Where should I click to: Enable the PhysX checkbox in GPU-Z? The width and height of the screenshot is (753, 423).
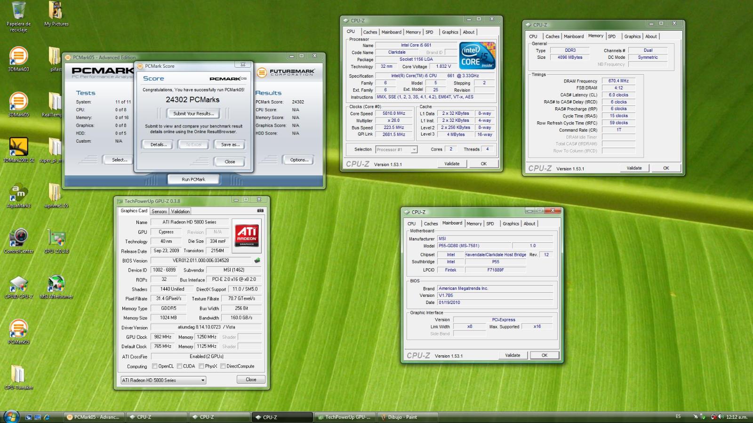click(201, 366)
